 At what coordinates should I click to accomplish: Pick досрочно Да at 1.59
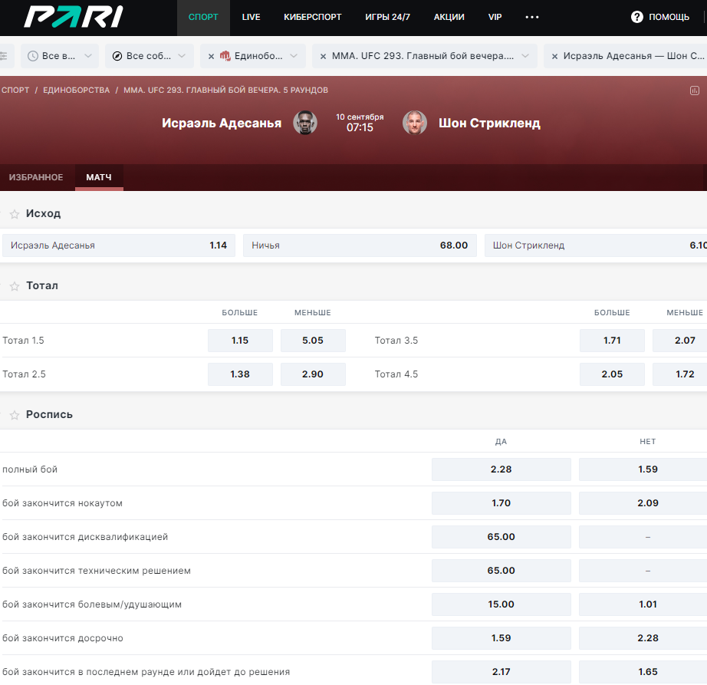click(501, 638)
